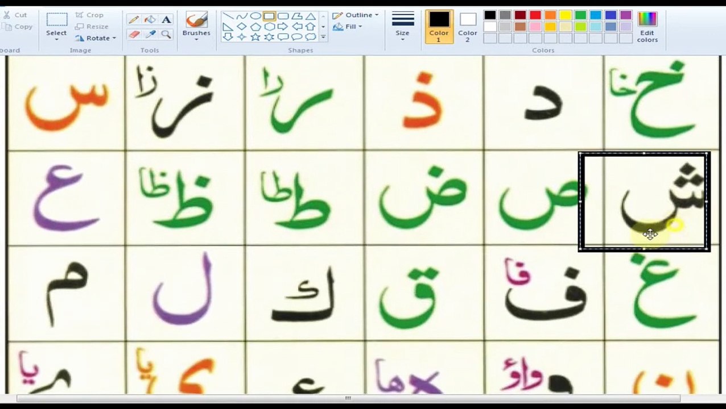726x409 pixels.
Task: Activate the Color 2 background selector
Action: click(468, 27)
